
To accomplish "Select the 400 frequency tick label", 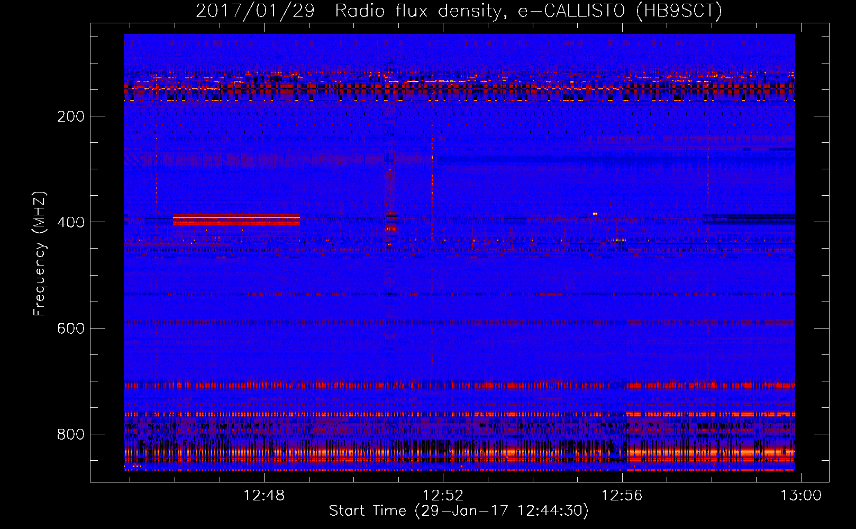I will [71, 222].
